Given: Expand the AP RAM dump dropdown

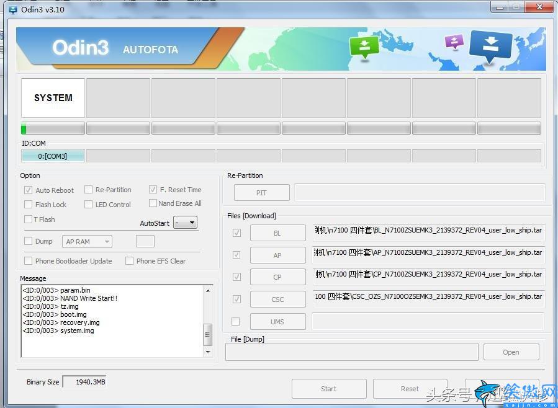Looking at the screenshot, I should [x=87, y=242].
